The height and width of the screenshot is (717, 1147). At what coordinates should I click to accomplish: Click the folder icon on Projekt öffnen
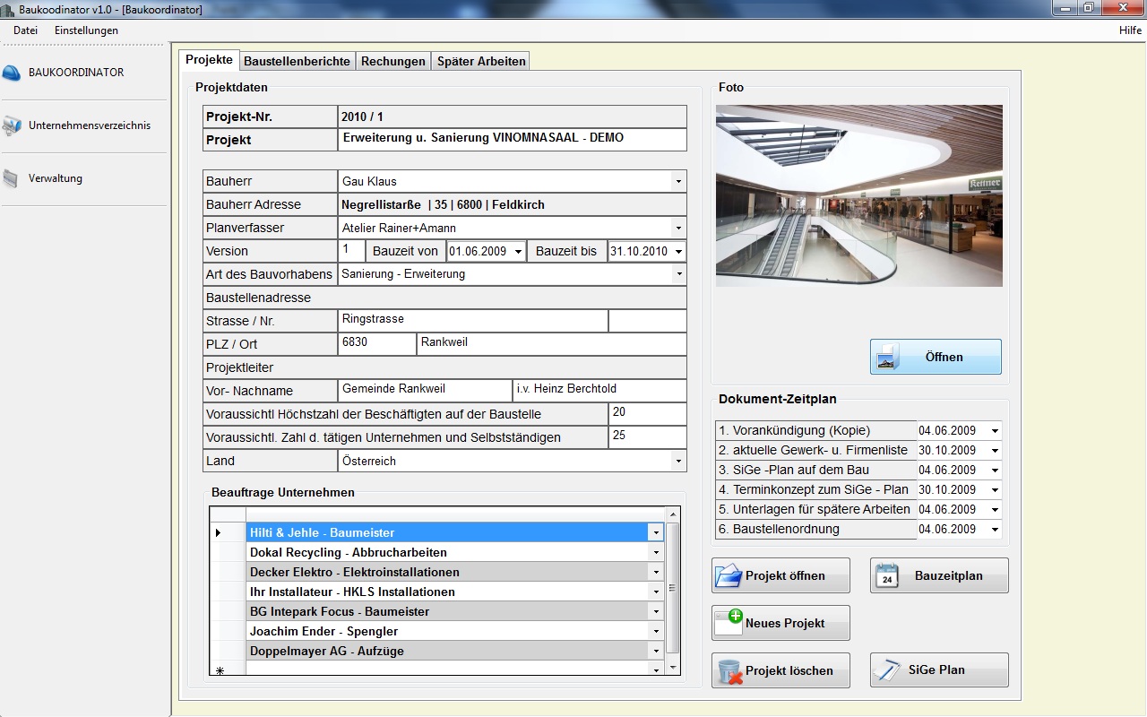pos(729,575)
